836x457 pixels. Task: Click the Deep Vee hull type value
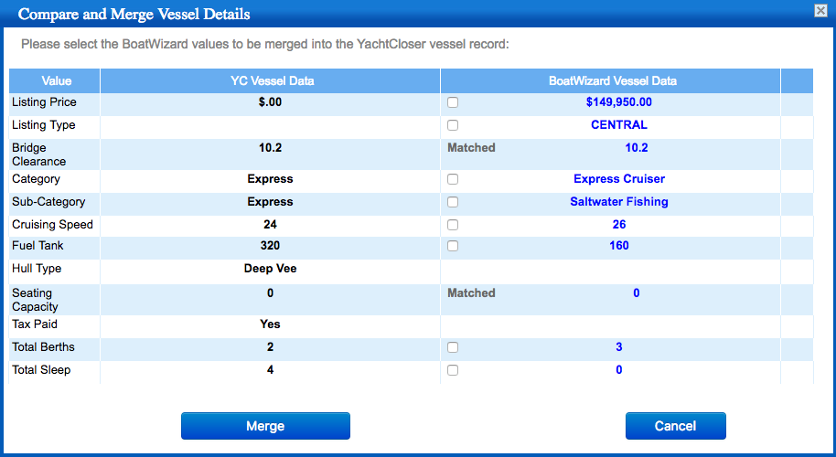(x=271, y=269)
